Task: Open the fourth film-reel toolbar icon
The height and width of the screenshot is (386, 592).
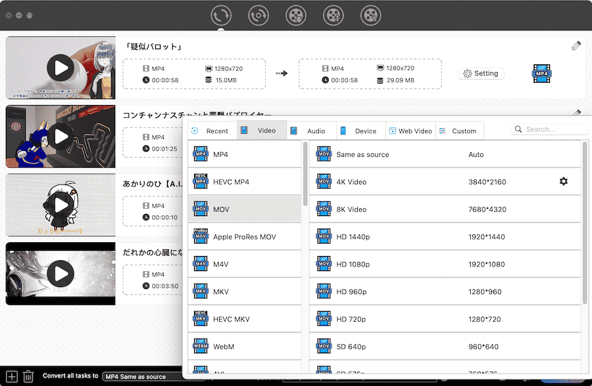Action: click(x=333, y=16)
